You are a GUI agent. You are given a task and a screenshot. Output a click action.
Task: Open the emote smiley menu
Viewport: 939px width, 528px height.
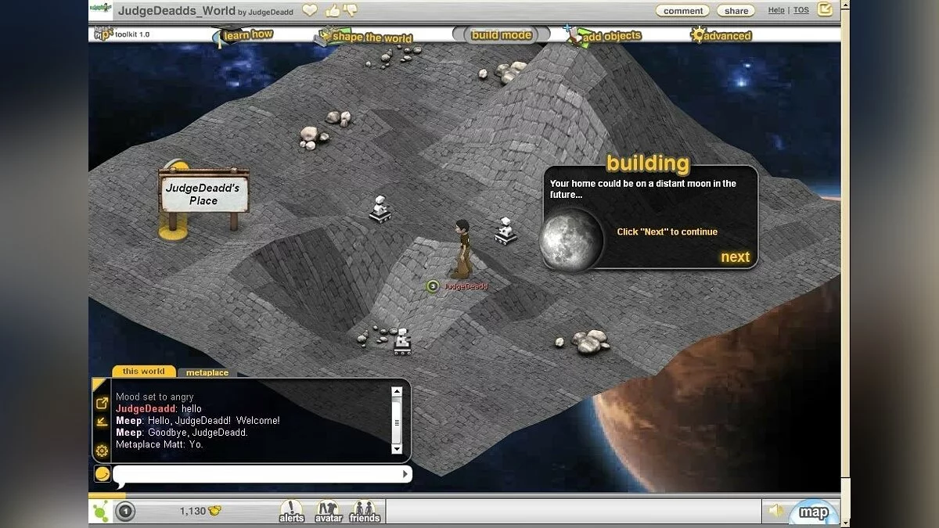point(102,474)
